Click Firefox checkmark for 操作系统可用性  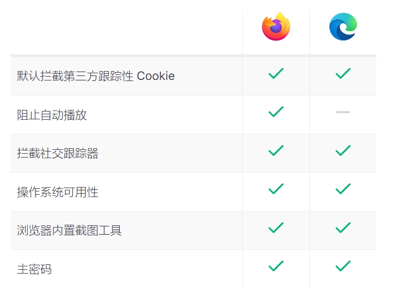pos(276,189)
